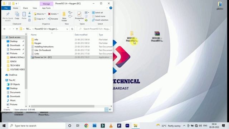229x129 pixels.
Task: Go up one folder level arrow
Action: pyautogui.click(x=17, y=29)
